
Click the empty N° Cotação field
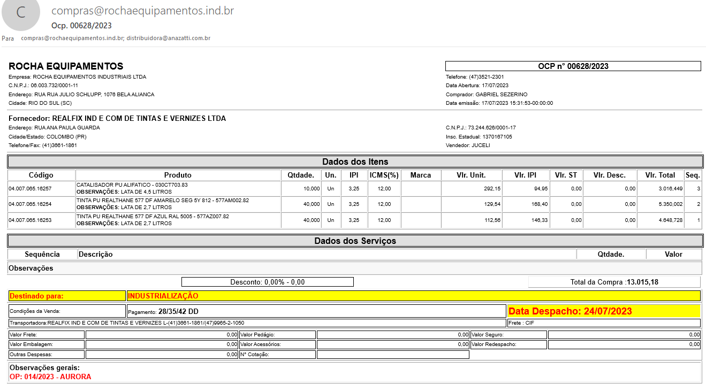point(392,354)
